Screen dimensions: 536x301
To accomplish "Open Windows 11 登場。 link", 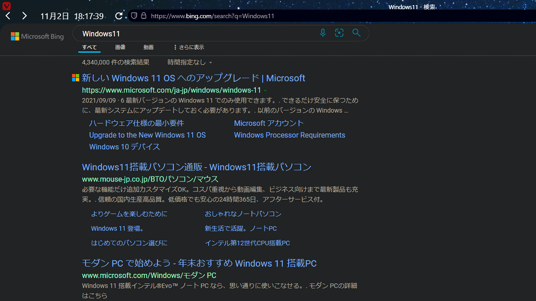I will (x=118, y=228).
